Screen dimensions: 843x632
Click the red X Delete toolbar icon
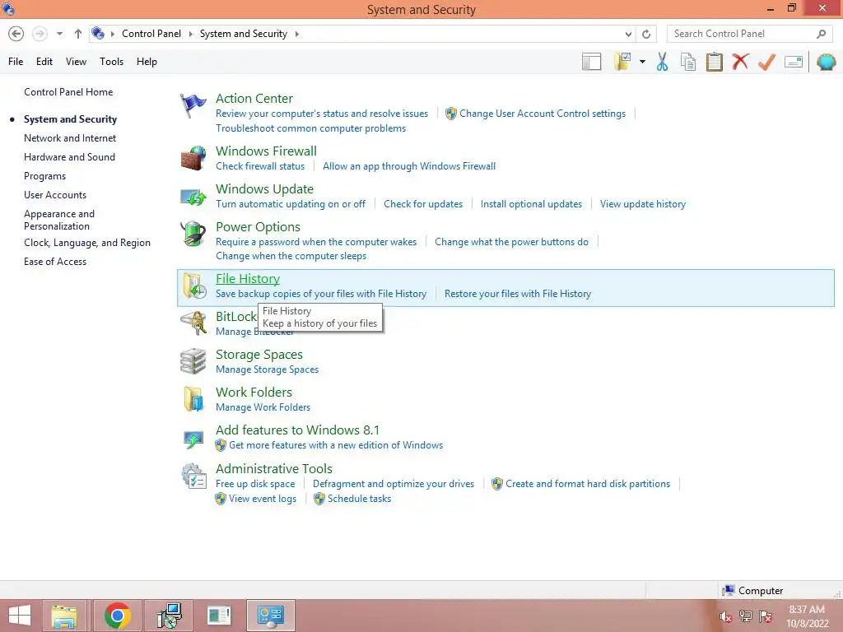pos(740,62)
